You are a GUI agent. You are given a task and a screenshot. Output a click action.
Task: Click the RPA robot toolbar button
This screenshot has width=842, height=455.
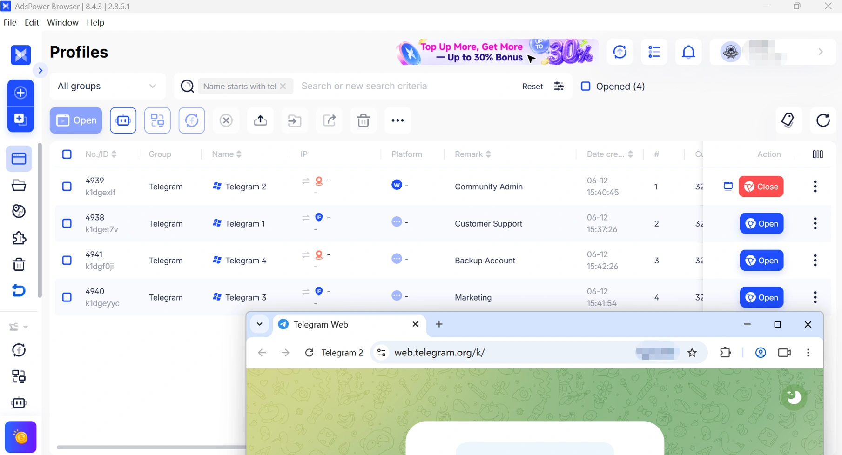pyautogui.click(x=123, y=120)
